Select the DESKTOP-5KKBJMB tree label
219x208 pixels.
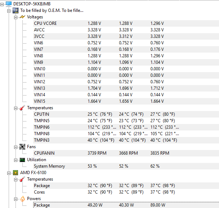point(32,4)
